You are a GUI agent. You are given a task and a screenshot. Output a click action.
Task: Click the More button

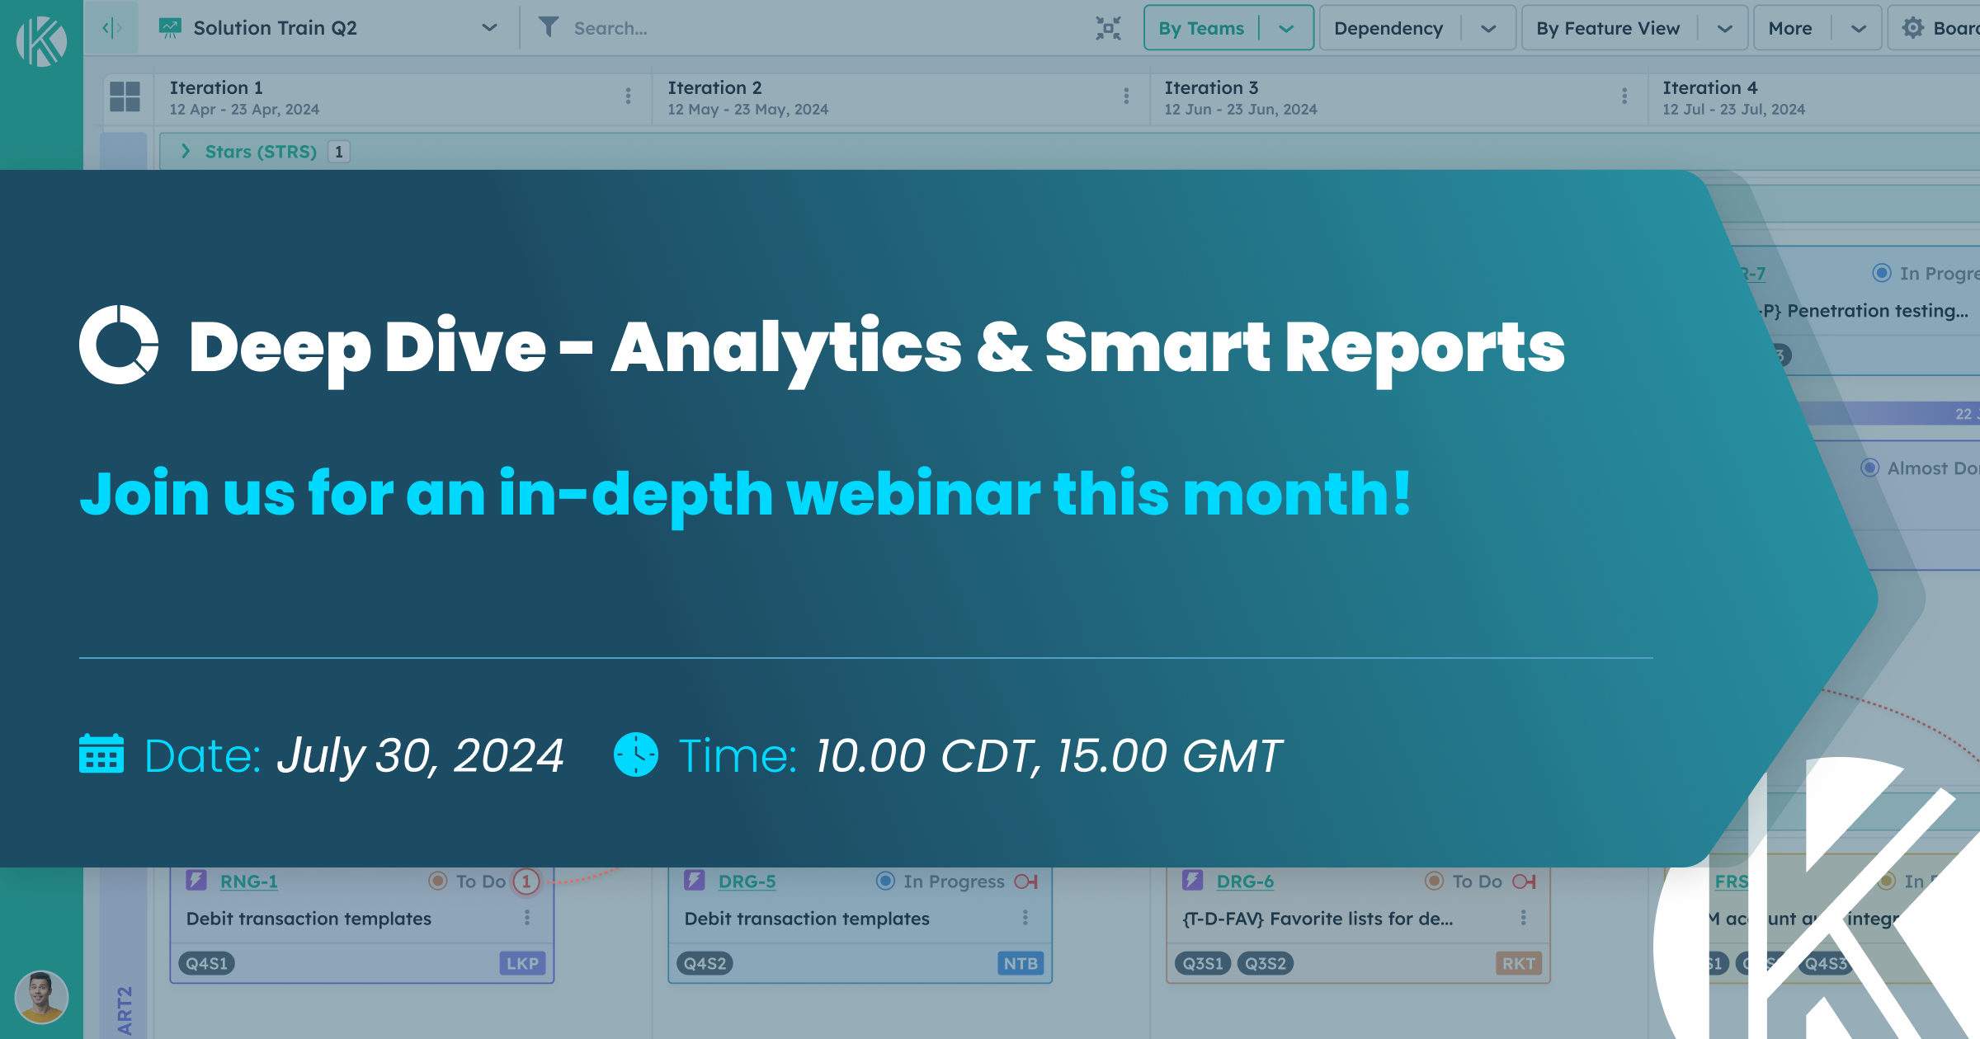[x=1790, y=28]
